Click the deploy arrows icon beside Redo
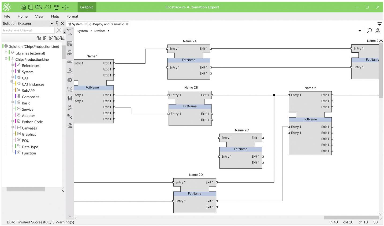Viewport: 384px width, 226px height. tap(56, 7)
